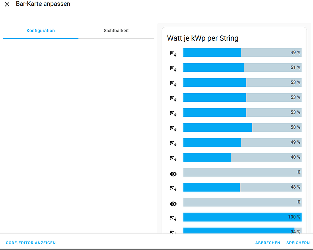This screenshot has height=250, width=313.
Task: Click the second eye icon below the 48 % row
Action: click(173, 204)
